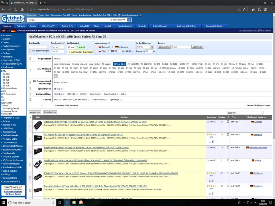Screen dimensions: 275x206
Task: Open the Video/Foto/TV tab
Action: point(48,26)
